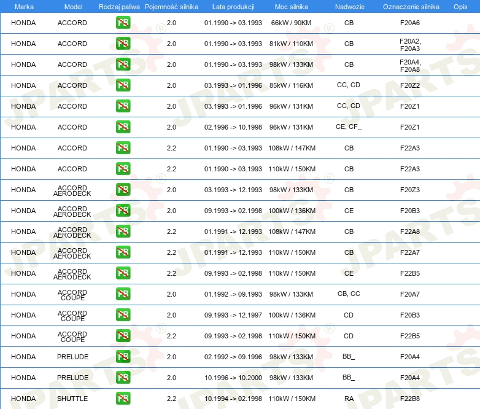
Task: Click the Rodzaj paliwa column header
Action: 119,7
